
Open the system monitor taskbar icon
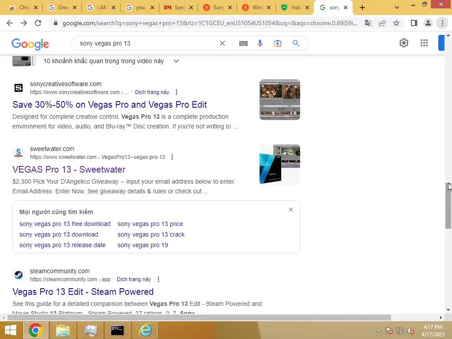(x=90, y=330)
